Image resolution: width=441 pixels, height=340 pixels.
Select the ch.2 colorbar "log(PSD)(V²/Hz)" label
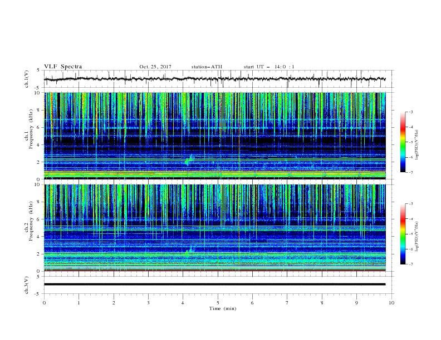[416, 236]
